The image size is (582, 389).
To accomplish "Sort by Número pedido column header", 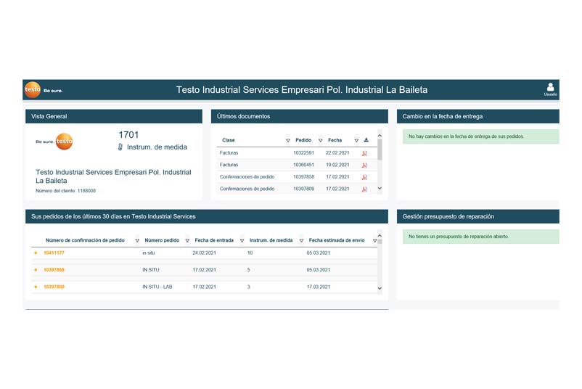I will tap(162, 240).
